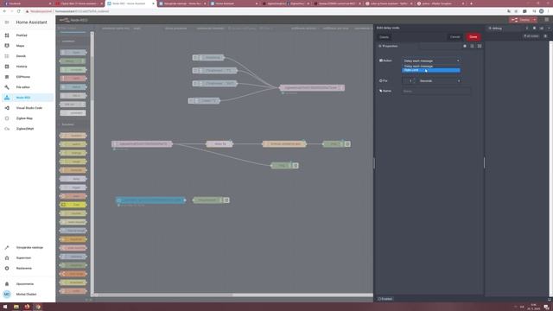Open the File editor sidebar item

(28, 87)
